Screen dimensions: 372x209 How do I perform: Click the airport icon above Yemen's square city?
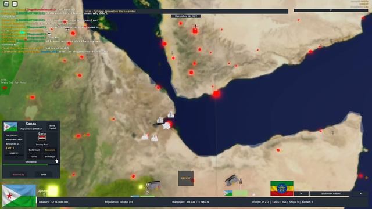click(x=195, y=26)
